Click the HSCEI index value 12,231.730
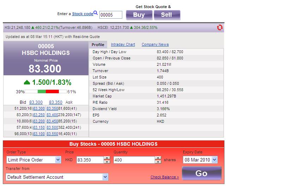Viewport: 296px width, 190px height. click(119, 27)
